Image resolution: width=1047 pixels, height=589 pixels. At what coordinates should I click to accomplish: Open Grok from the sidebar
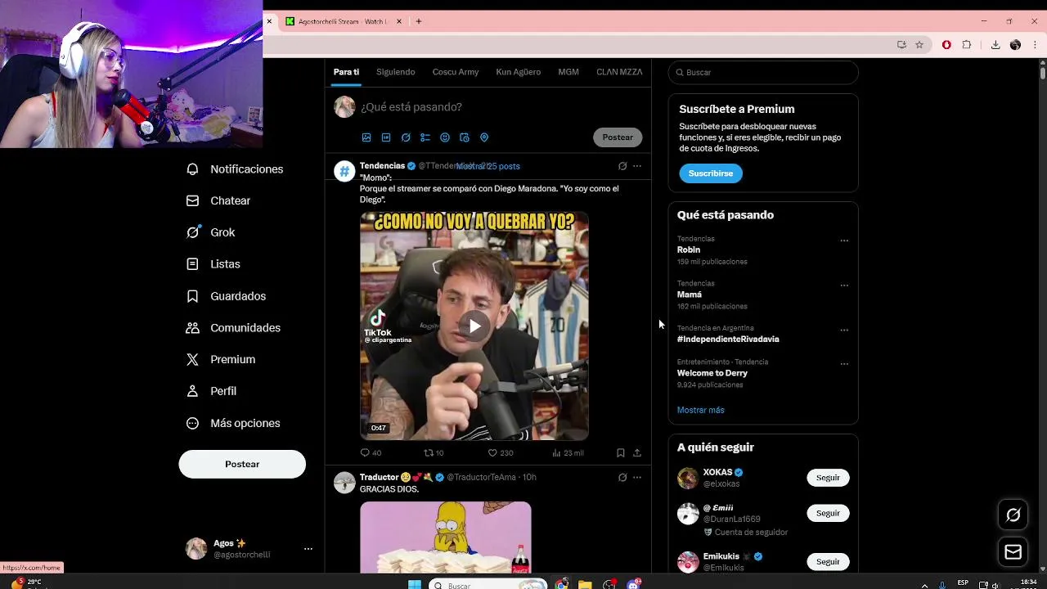pyautogui.click(x=211, y=232)
